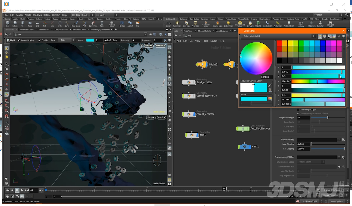
Task: Open the lower viewport cam1 menu
Action: pos(161,118)
